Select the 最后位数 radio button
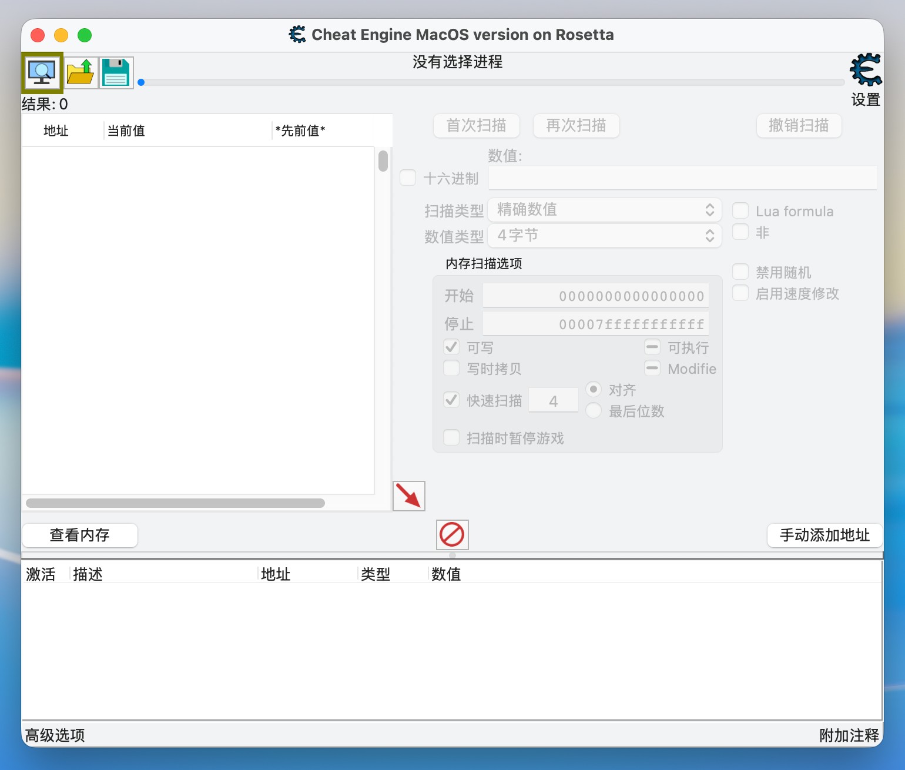Viewport: 905px width, 770px height. [594, 411]
